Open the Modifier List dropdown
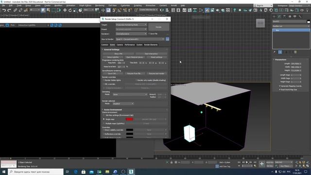 291,26
